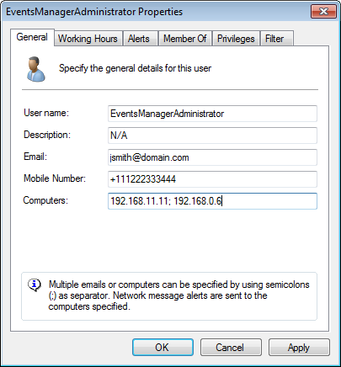Screen dimensions: 341x367
Task: Confirm changes with the OK button
Action: click(x=163, y=348)
